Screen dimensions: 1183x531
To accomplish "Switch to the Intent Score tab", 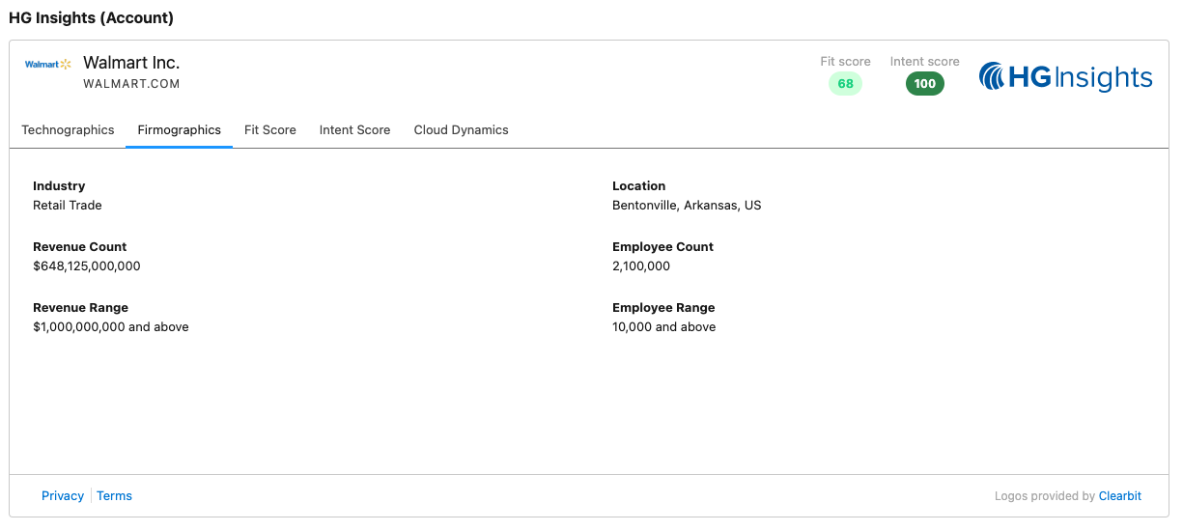I will coord(354,129).
